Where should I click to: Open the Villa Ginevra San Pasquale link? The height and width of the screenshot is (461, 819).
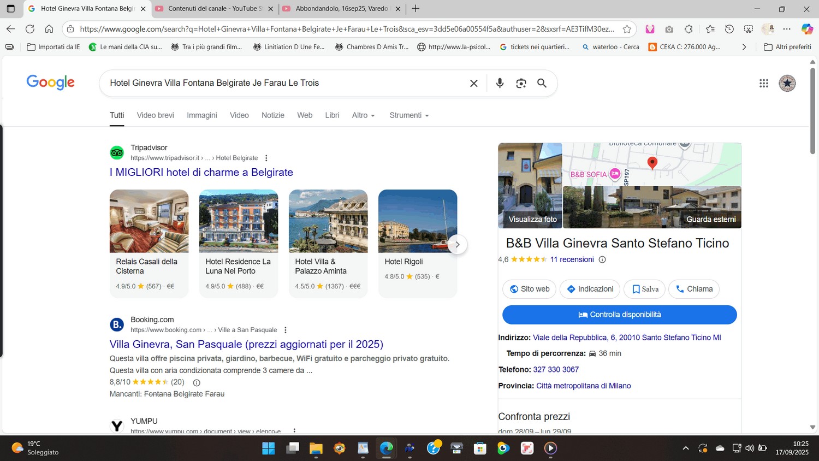(246, 344)
